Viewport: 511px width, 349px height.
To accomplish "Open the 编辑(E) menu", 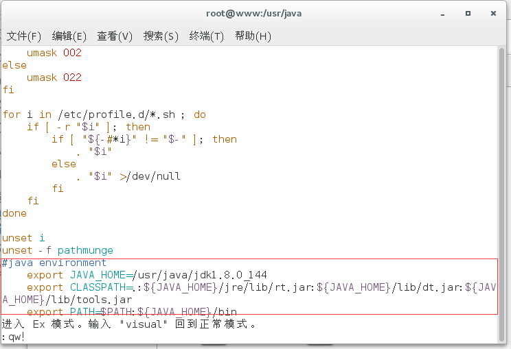I will (x=69, y=36).
